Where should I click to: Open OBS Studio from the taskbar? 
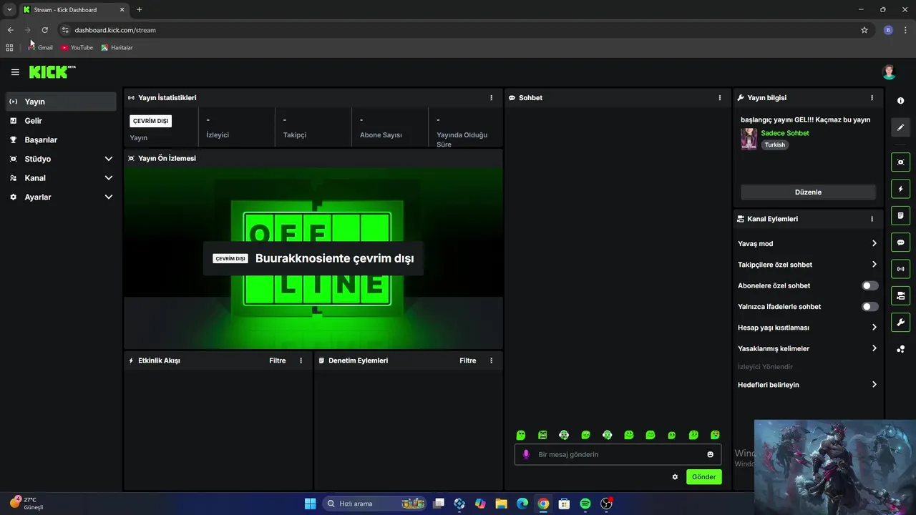pos(606,504)
